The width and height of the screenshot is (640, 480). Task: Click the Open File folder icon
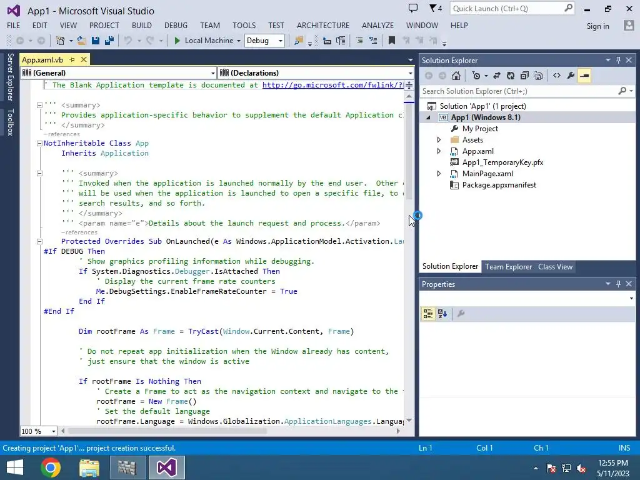coord(82,41)
